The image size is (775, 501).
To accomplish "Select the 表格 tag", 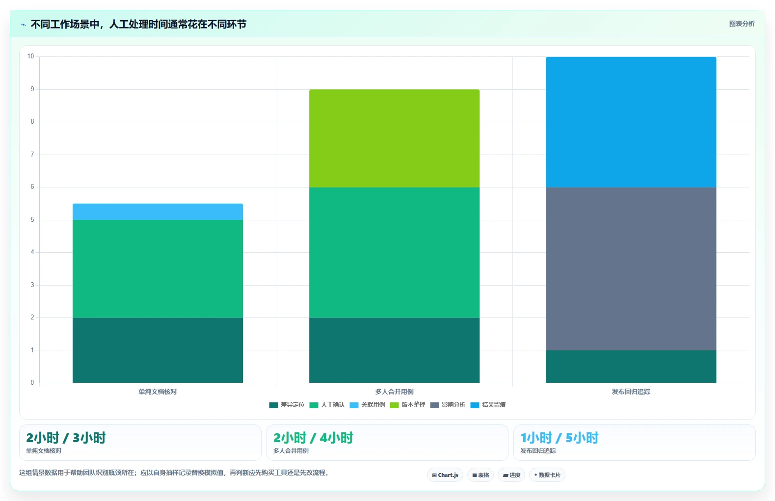I will 481,475.
